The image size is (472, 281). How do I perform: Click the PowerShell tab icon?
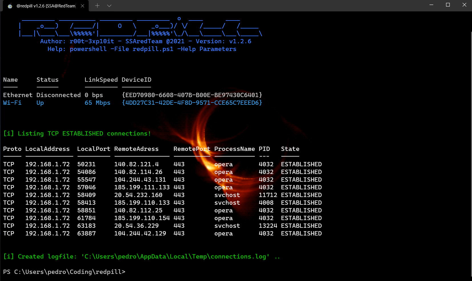[10, 6]
